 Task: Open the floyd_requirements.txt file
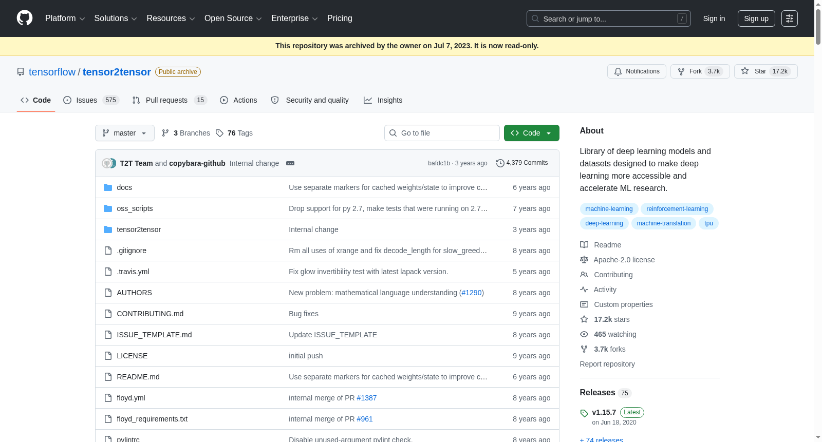click(x=152, y=419)
